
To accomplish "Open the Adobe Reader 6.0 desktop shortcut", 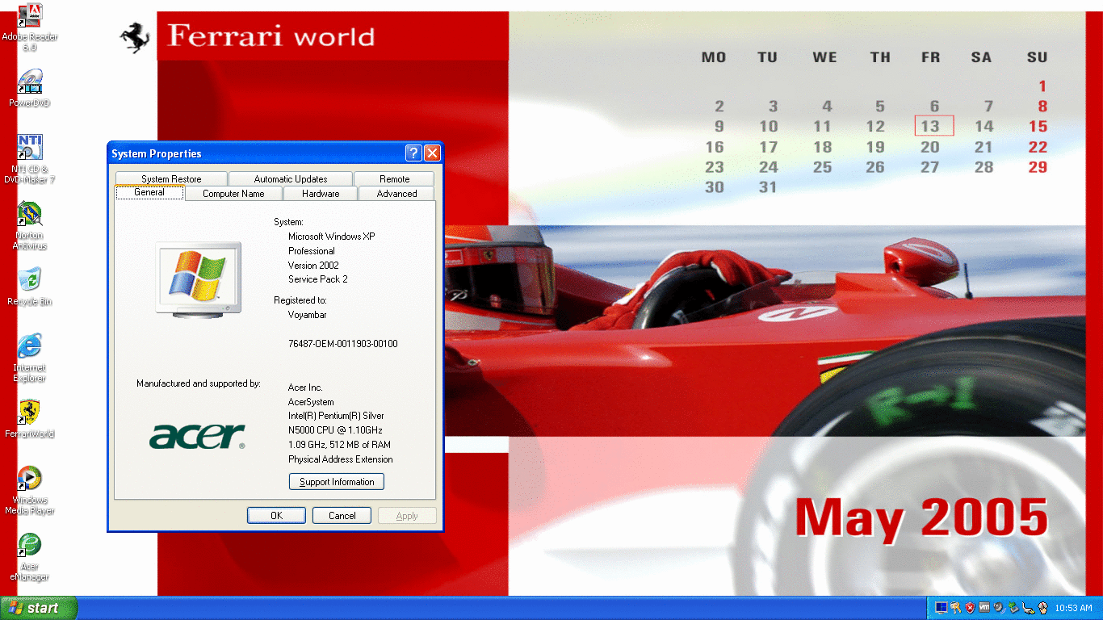I will [30, 16].
